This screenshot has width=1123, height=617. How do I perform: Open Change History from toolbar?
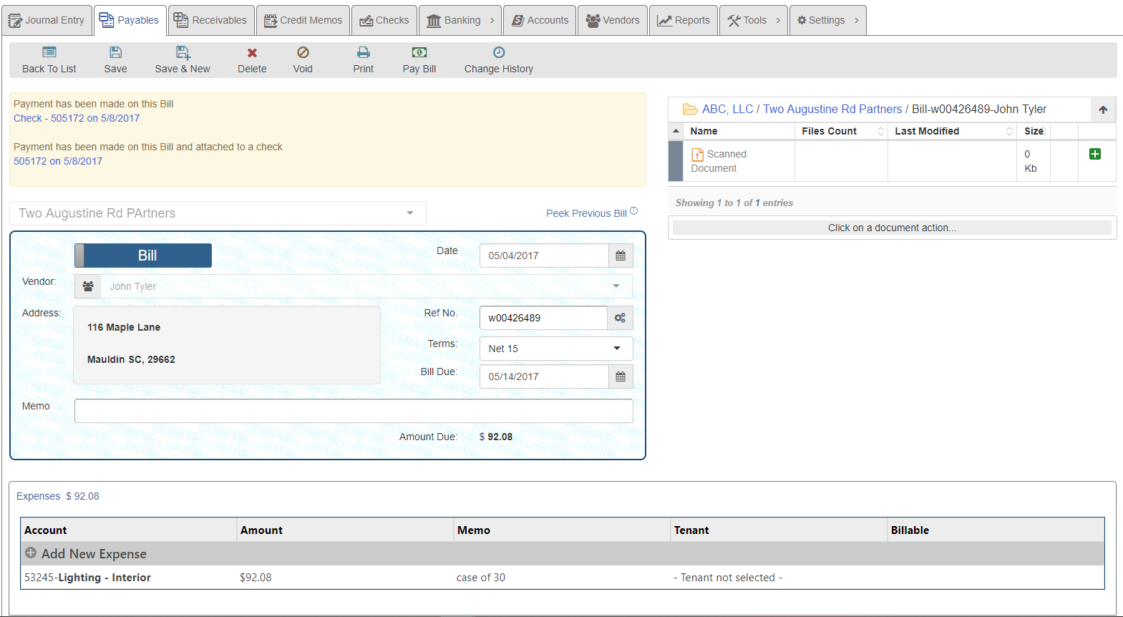coord(499,53)
